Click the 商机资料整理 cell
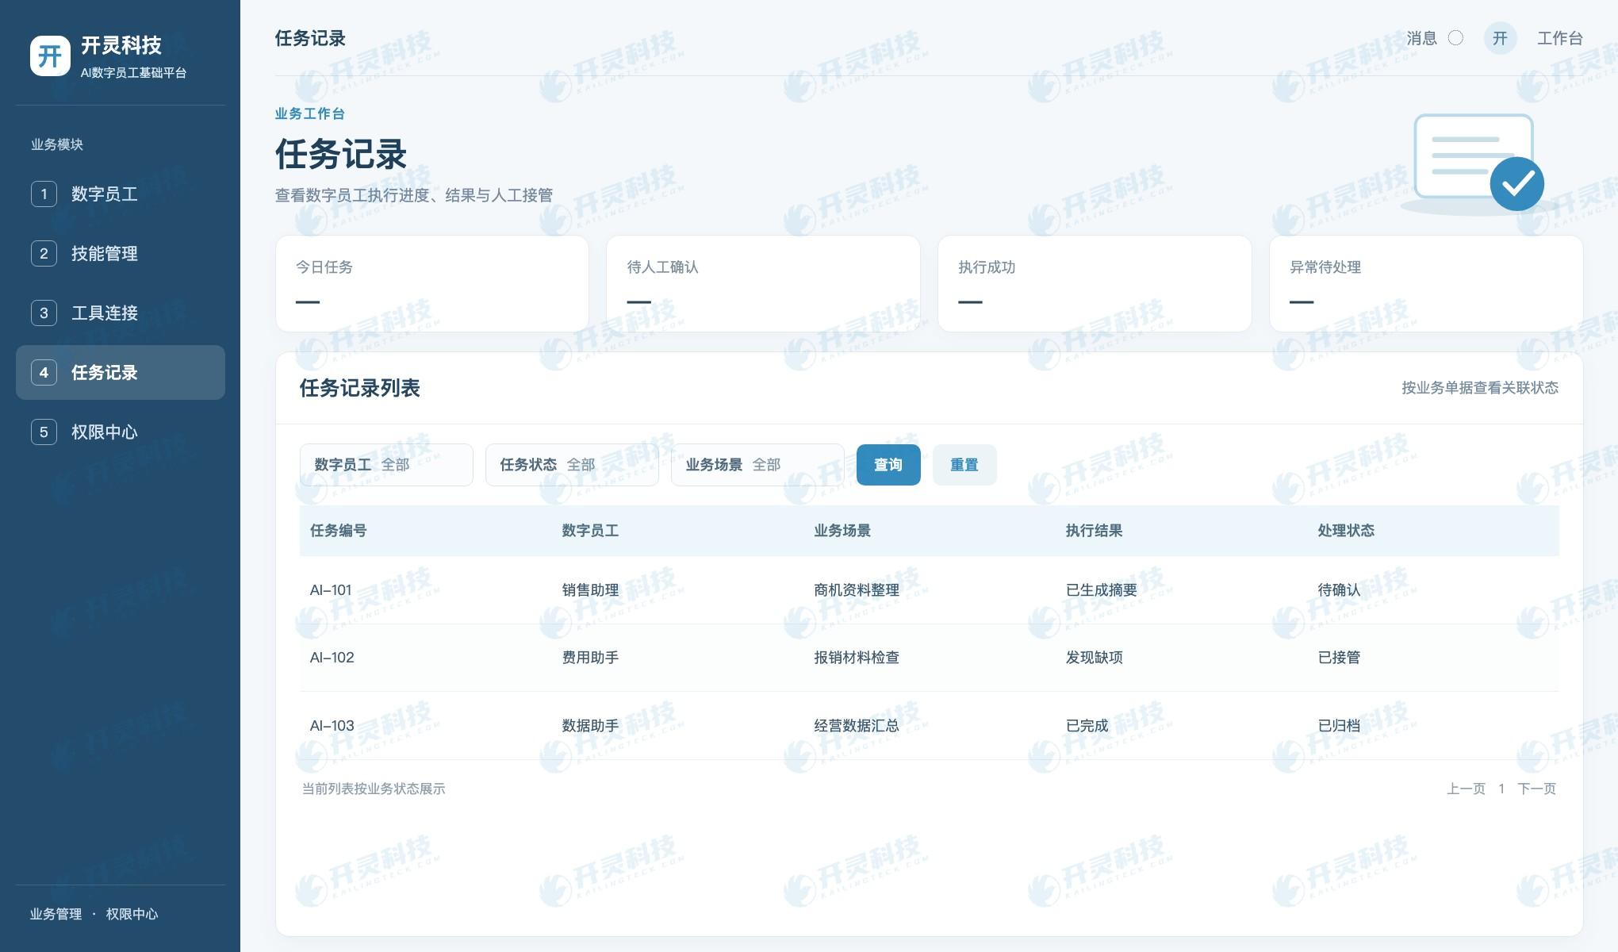 (x=857, y=590)
